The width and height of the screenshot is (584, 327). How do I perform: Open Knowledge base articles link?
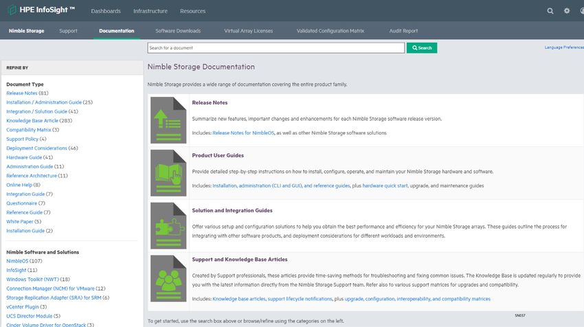[x=239, y=299]
